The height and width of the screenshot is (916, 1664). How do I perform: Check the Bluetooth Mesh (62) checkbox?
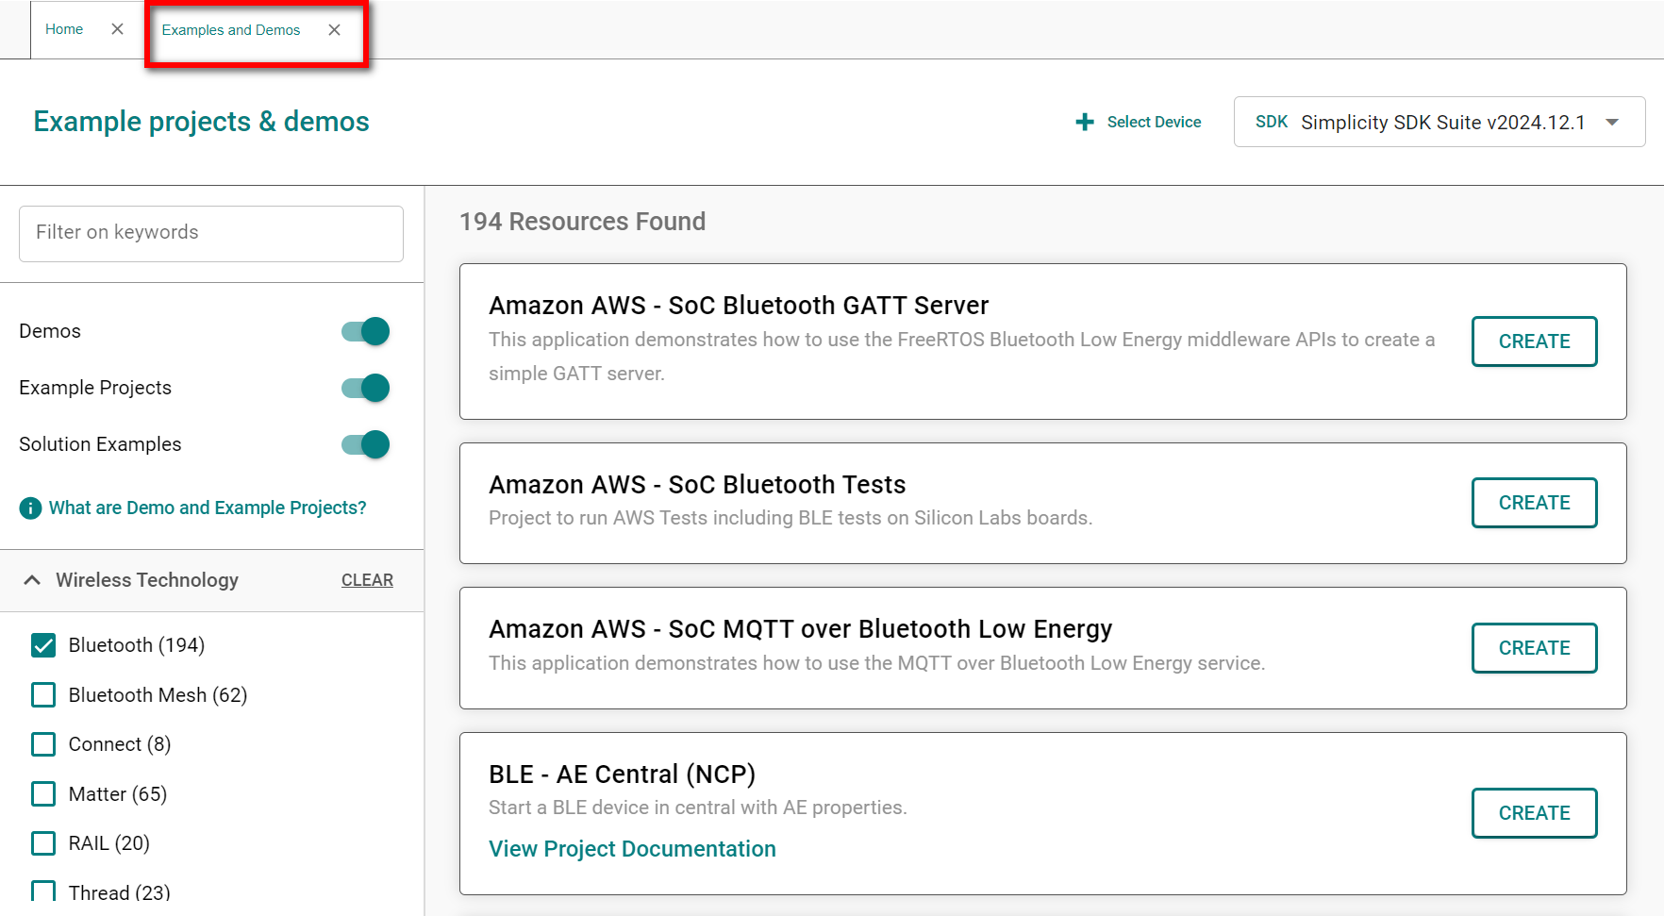click(43, 694)
